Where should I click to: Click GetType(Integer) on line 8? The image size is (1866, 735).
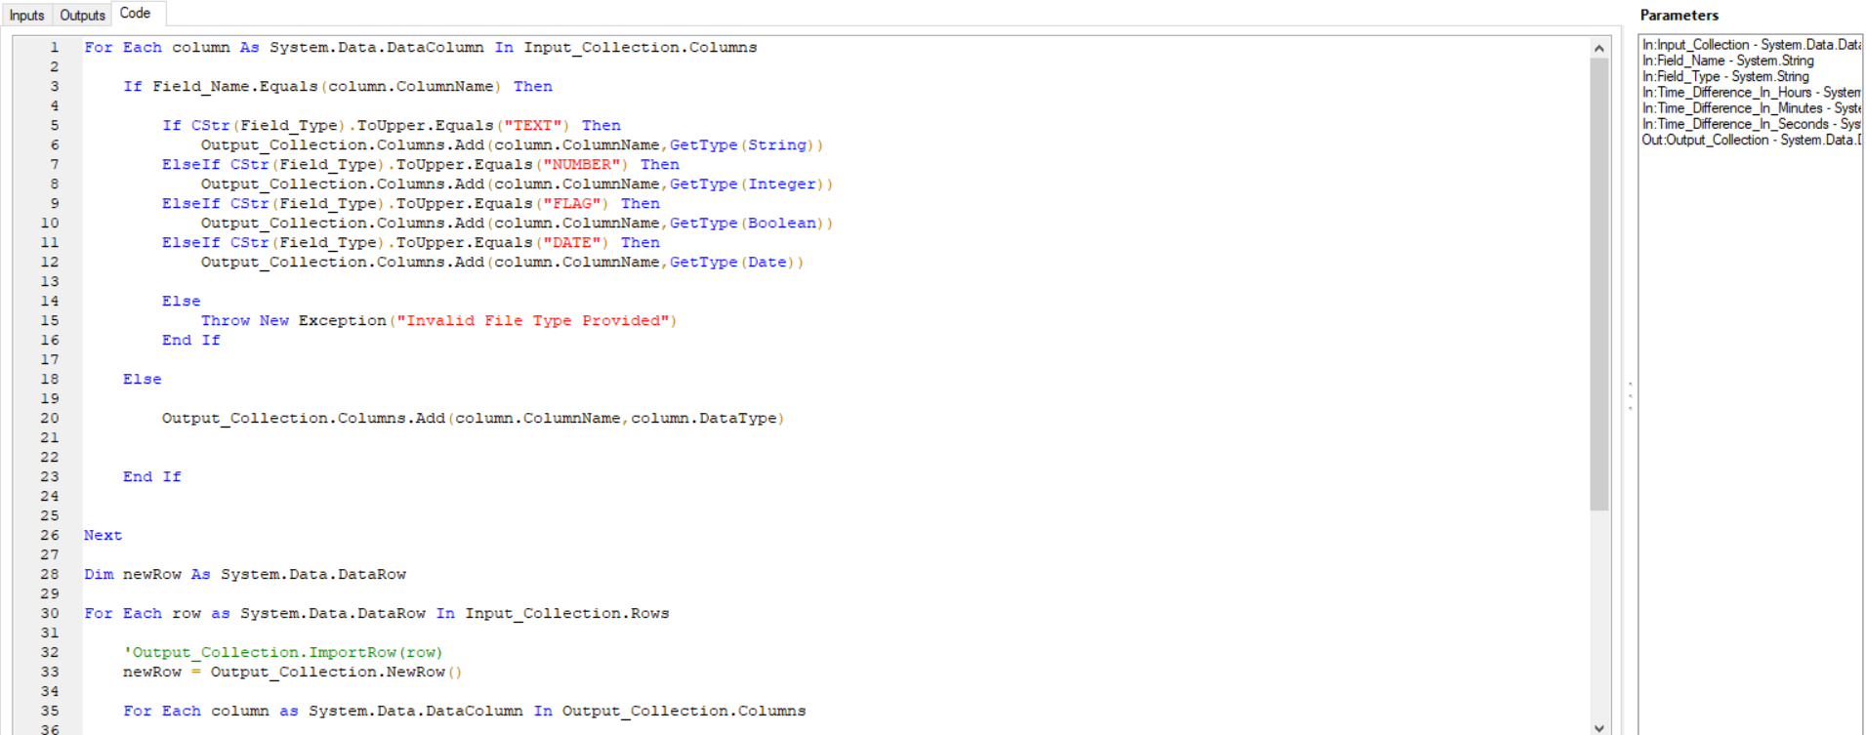747,184
